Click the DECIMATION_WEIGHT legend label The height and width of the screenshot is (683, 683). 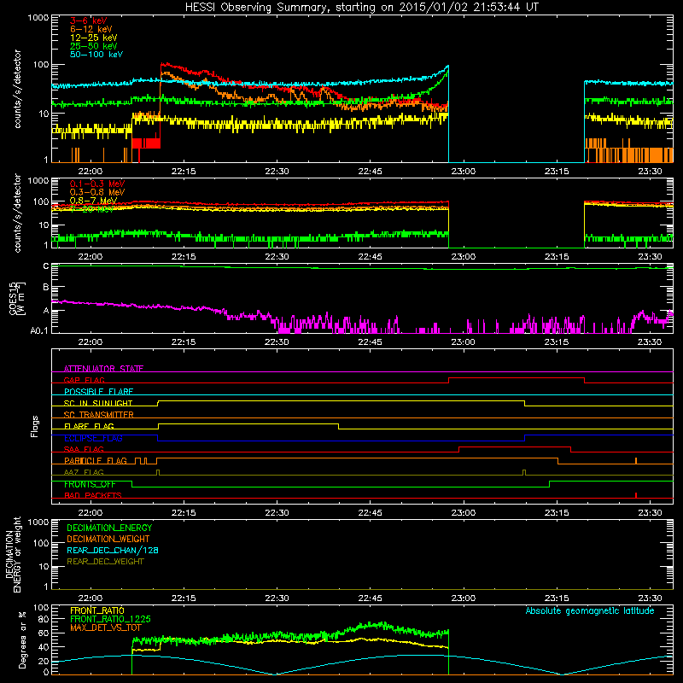(108, 539)
